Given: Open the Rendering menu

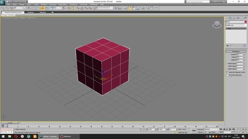Looking at the screenshot, I should 73,4.
